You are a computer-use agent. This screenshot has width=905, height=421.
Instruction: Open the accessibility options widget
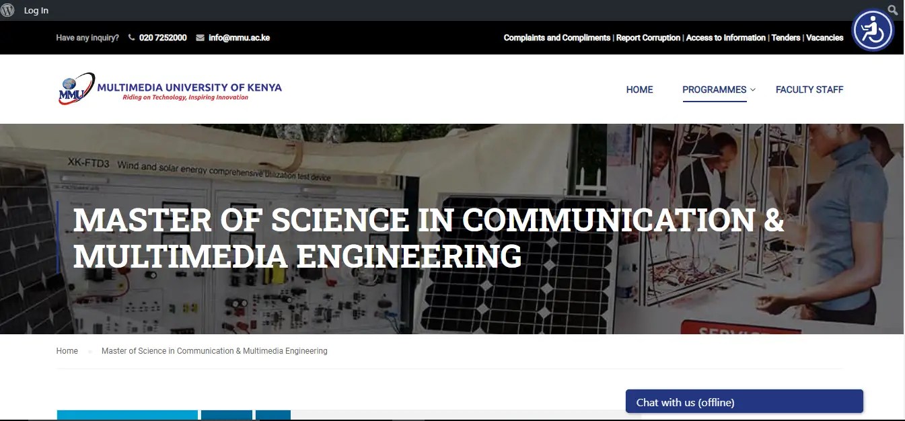click(x=873, y=30)
